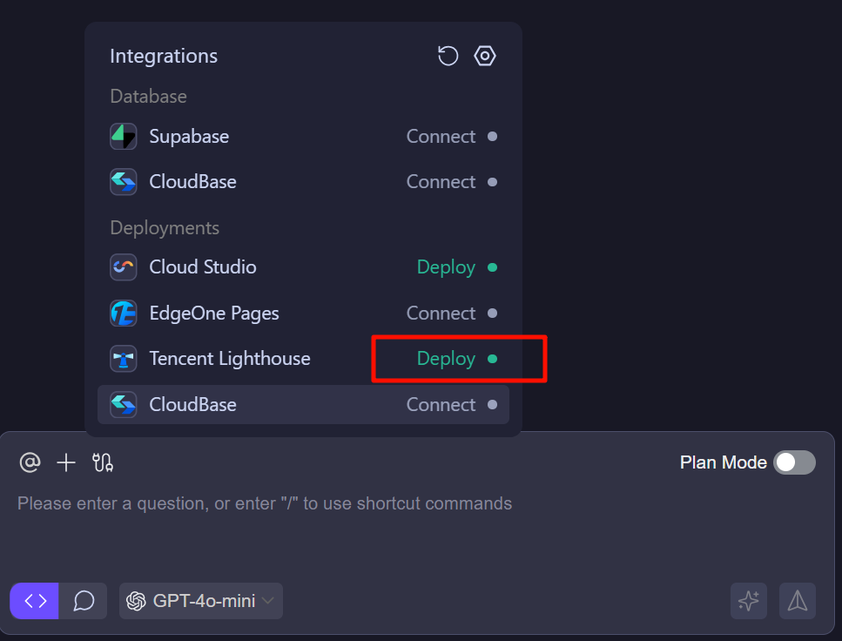
Task: Expand the GPT-4o-mini model dropdown
Action: tap(201, 601)
